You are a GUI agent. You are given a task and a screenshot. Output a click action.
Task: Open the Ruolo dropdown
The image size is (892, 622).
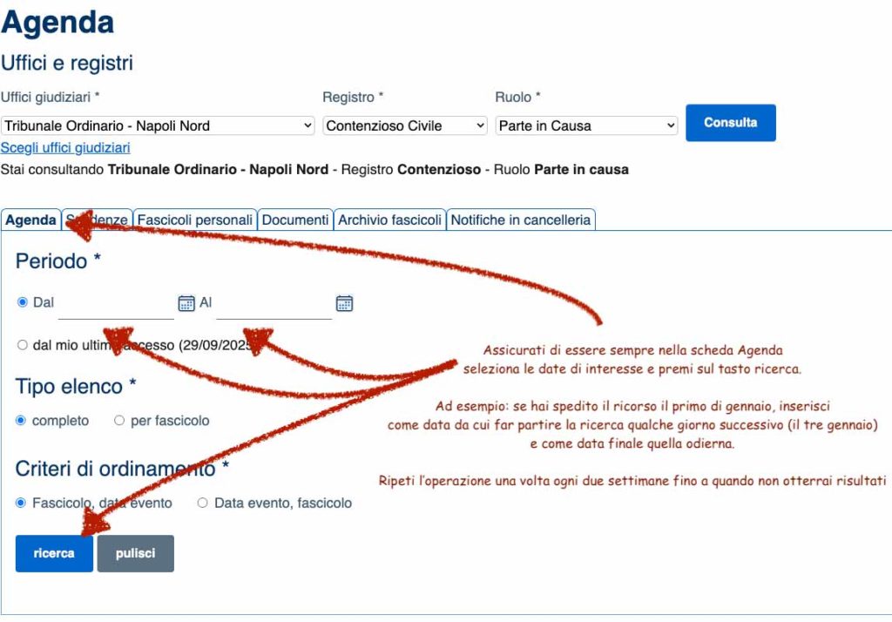[585, 125]
